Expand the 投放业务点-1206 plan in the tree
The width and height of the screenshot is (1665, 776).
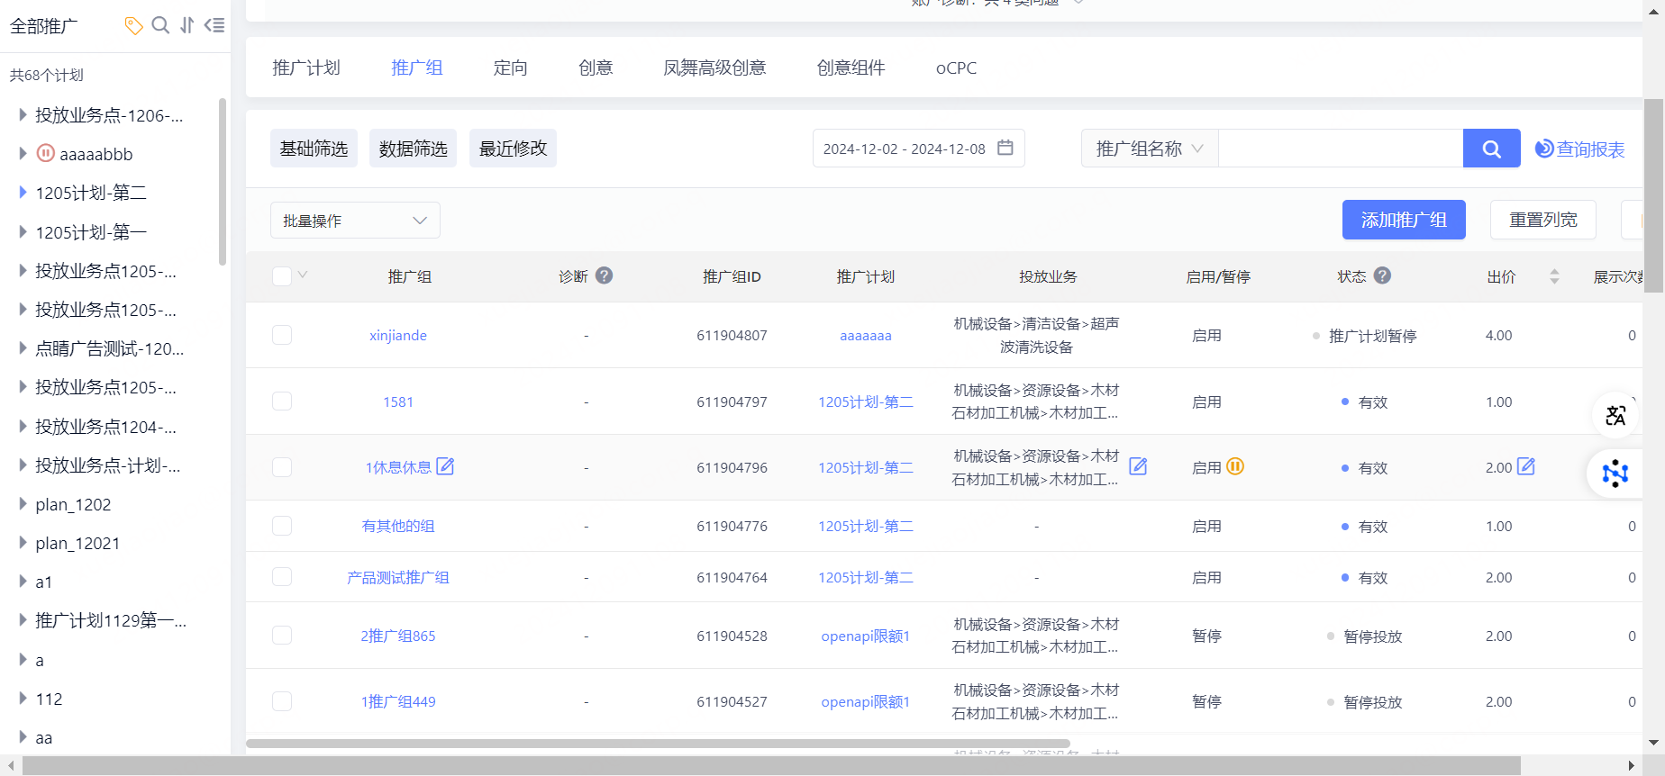point(23,114)
